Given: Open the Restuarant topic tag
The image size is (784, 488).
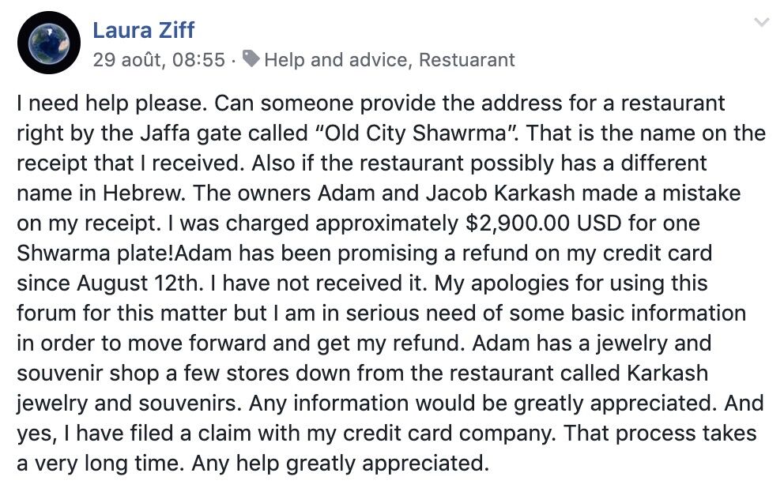Looking at the screenshot, I should point(466,60).
